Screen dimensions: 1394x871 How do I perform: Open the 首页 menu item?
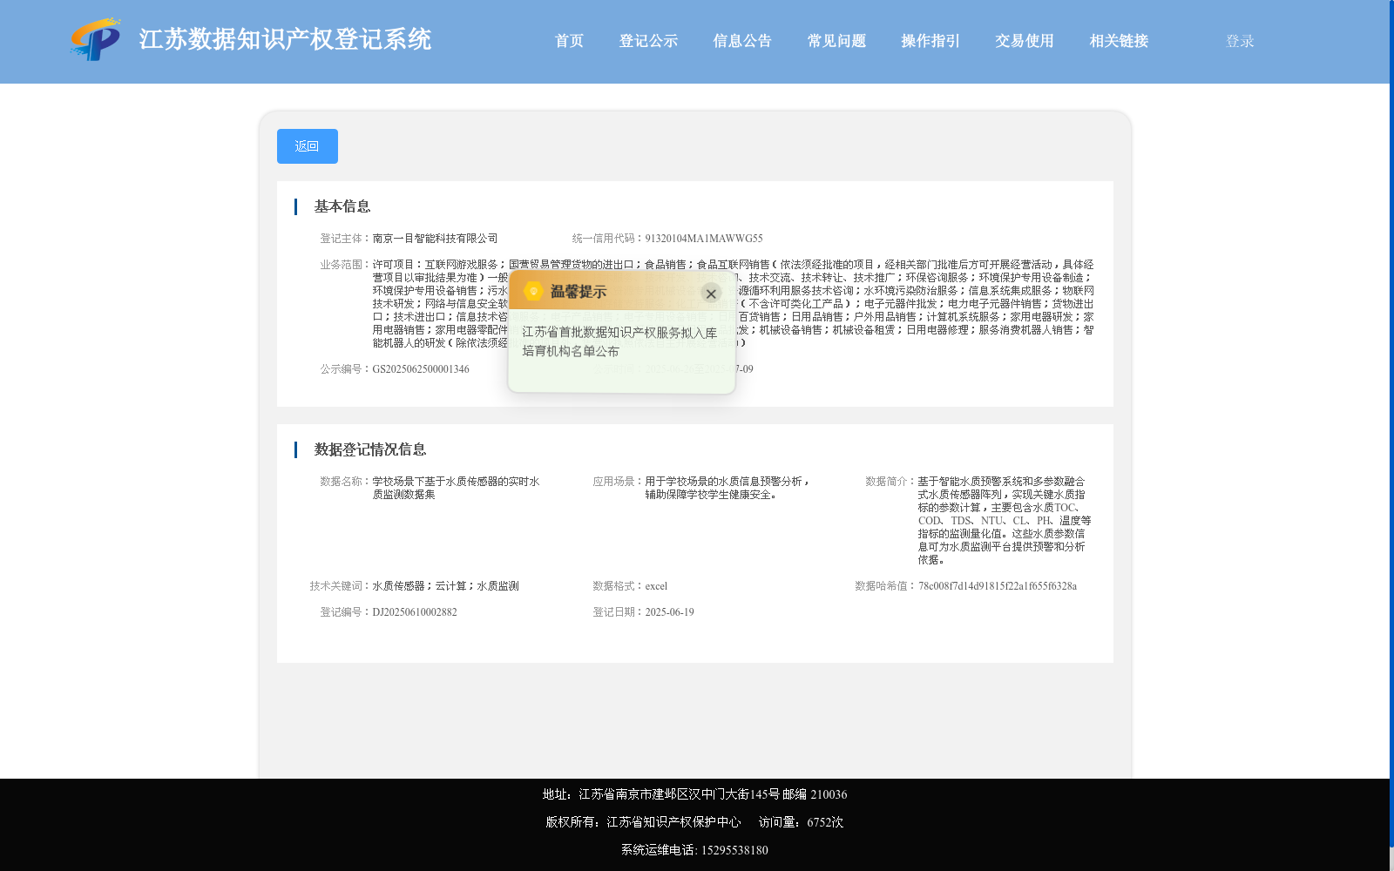(569, 41)
